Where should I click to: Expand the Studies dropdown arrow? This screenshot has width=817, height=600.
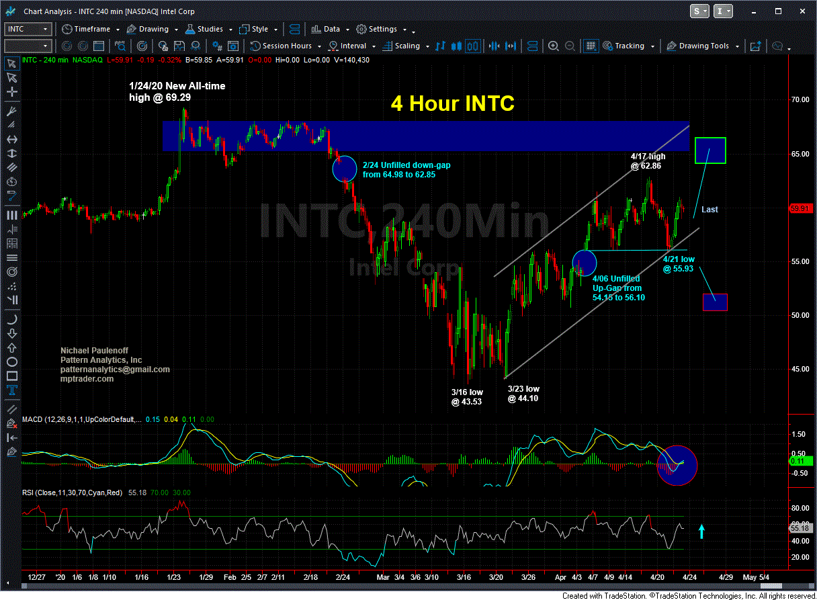(230, 30)
